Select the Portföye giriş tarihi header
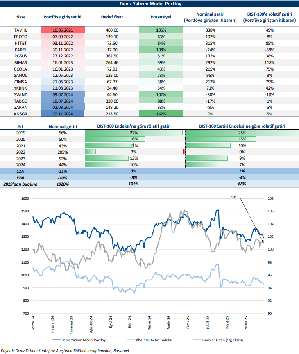299x354 pixels. click(63, 17)
